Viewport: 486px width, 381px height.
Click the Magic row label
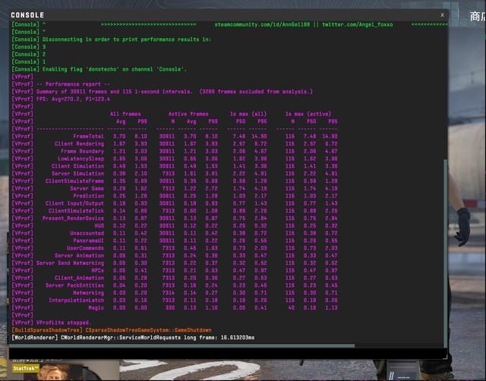point(96,307)
